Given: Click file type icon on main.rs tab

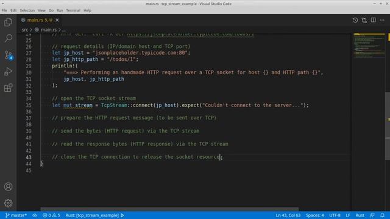Looking at the screenshot, I should 23,20.
